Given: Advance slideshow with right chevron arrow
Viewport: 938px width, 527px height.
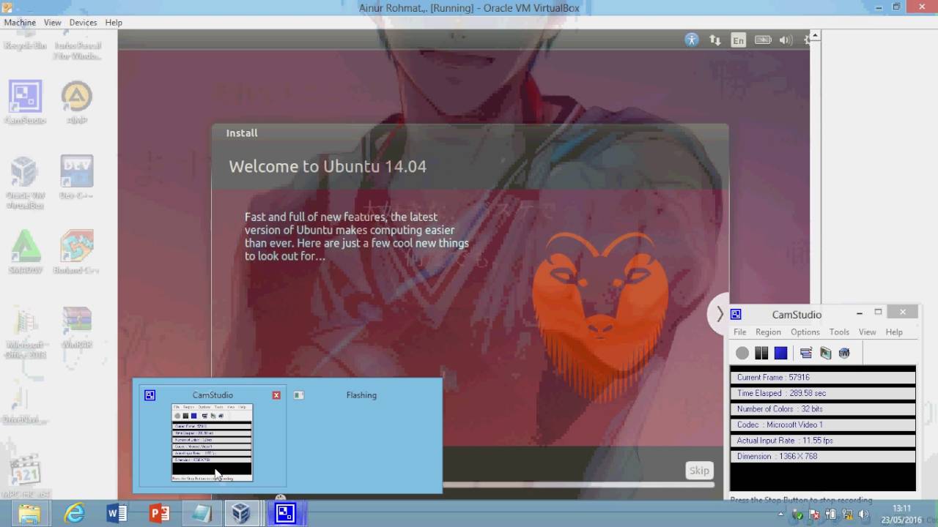Looking at the screenshot, I should (x=720, y=314).
